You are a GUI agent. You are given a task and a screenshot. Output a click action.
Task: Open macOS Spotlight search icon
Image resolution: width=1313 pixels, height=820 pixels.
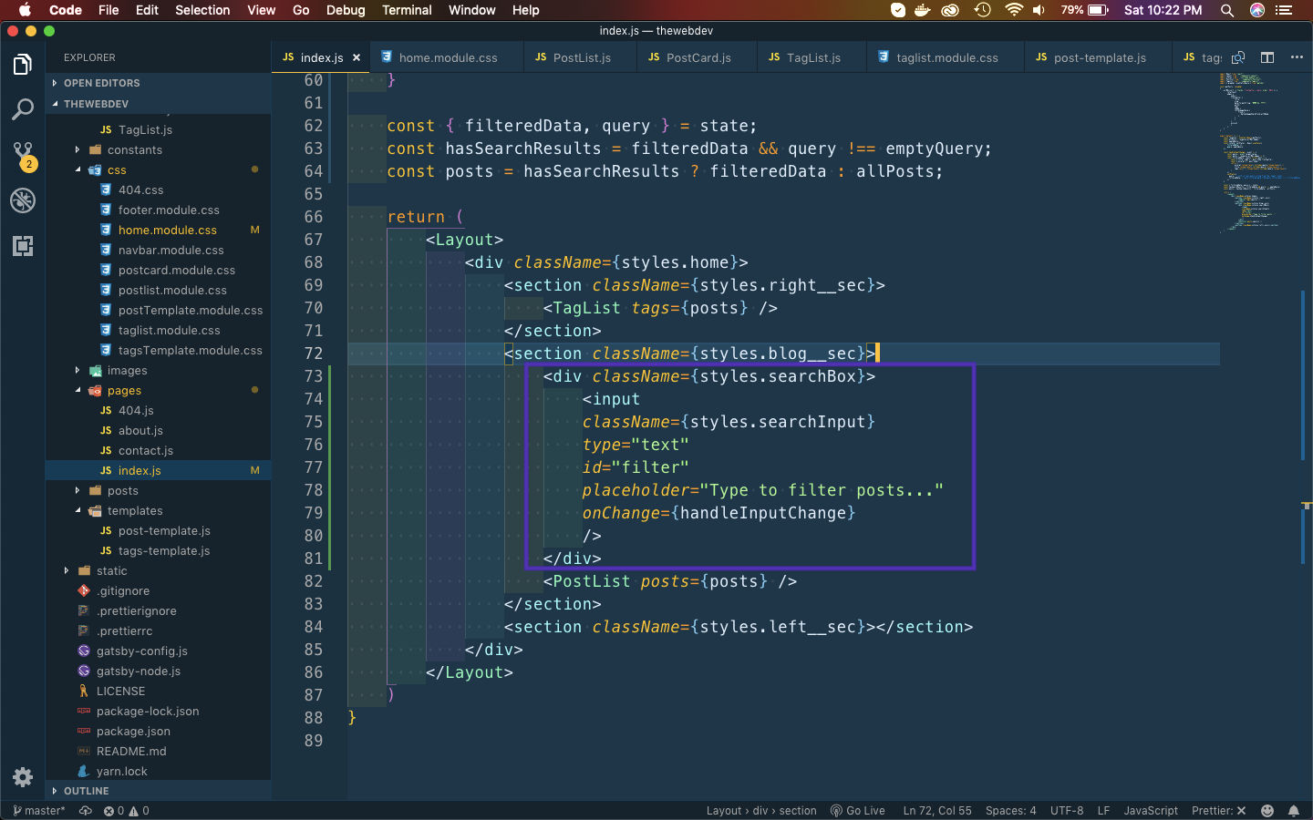pyautogui.click(x=1227, y=10)
